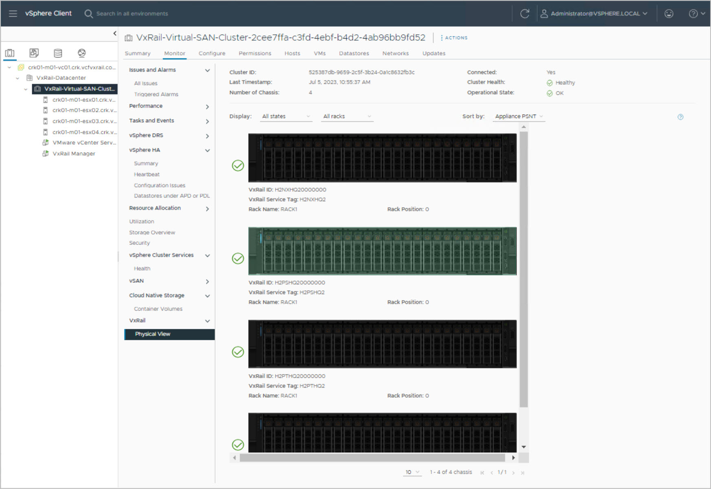The width and height of the screenshot is (711, 489).
Task: Open the Datastores tab
Action: [354, 53]
